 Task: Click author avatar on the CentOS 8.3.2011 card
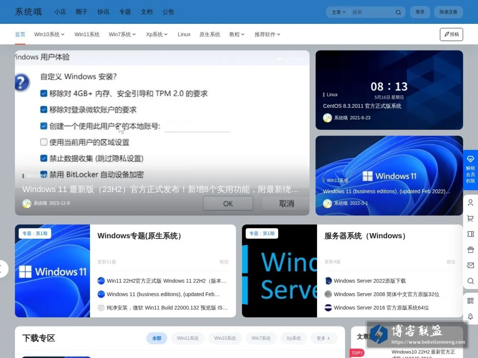327,118
